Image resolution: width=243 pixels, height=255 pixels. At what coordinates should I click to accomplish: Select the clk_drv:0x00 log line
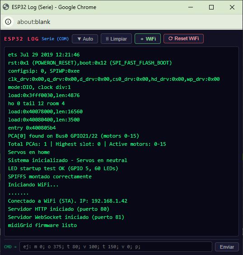[x=114, y=79]
